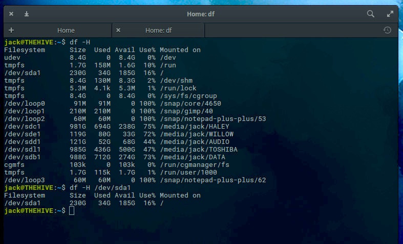Open the terminal search magnifier icon
The image size is (403, 244).
(371, 14)
